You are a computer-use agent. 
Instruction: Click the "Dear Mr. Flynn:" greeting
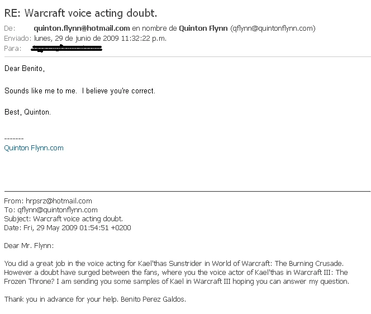(x=30, y=245)
